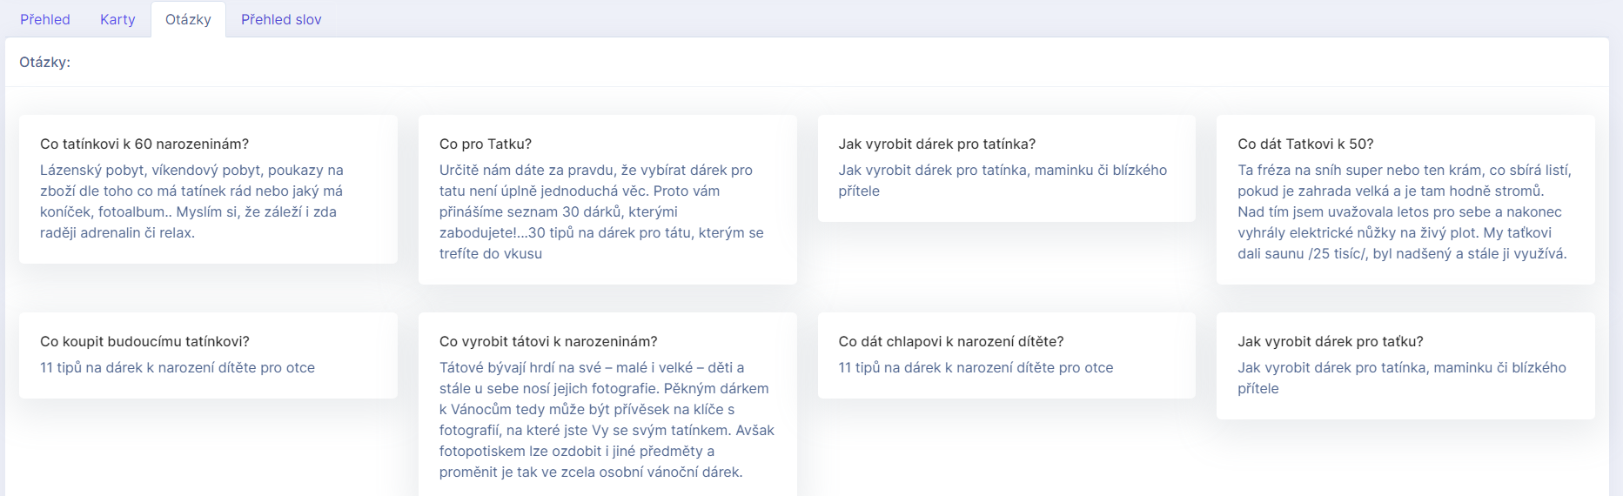Click the 'Co dát Tatkovi k 50?' title
The height and width of the screenshot is (496, 1623).
coord(1305,144)
